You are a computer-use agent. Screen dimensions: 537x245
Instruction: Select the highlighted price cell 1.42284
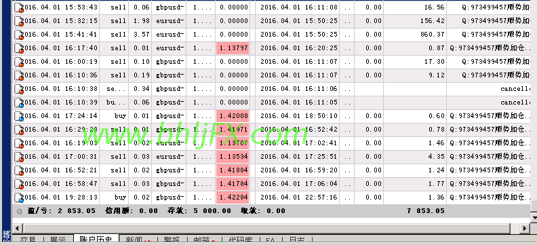click(x=233, y=197)
